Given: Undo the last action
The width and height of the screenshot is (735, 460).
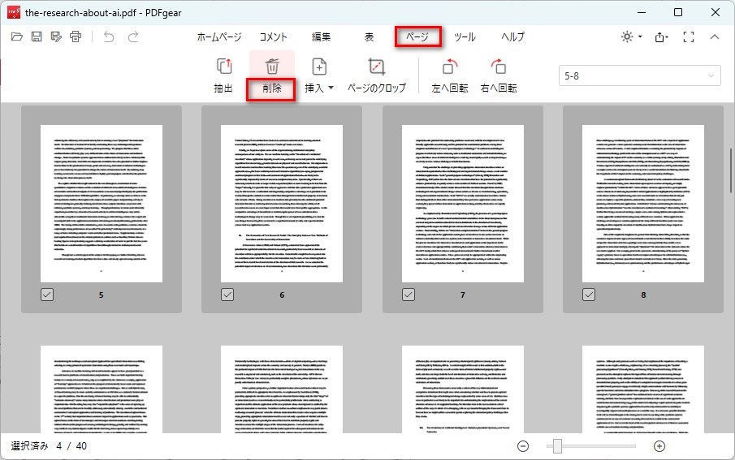Looking at the screenshot, I should 109,37.
